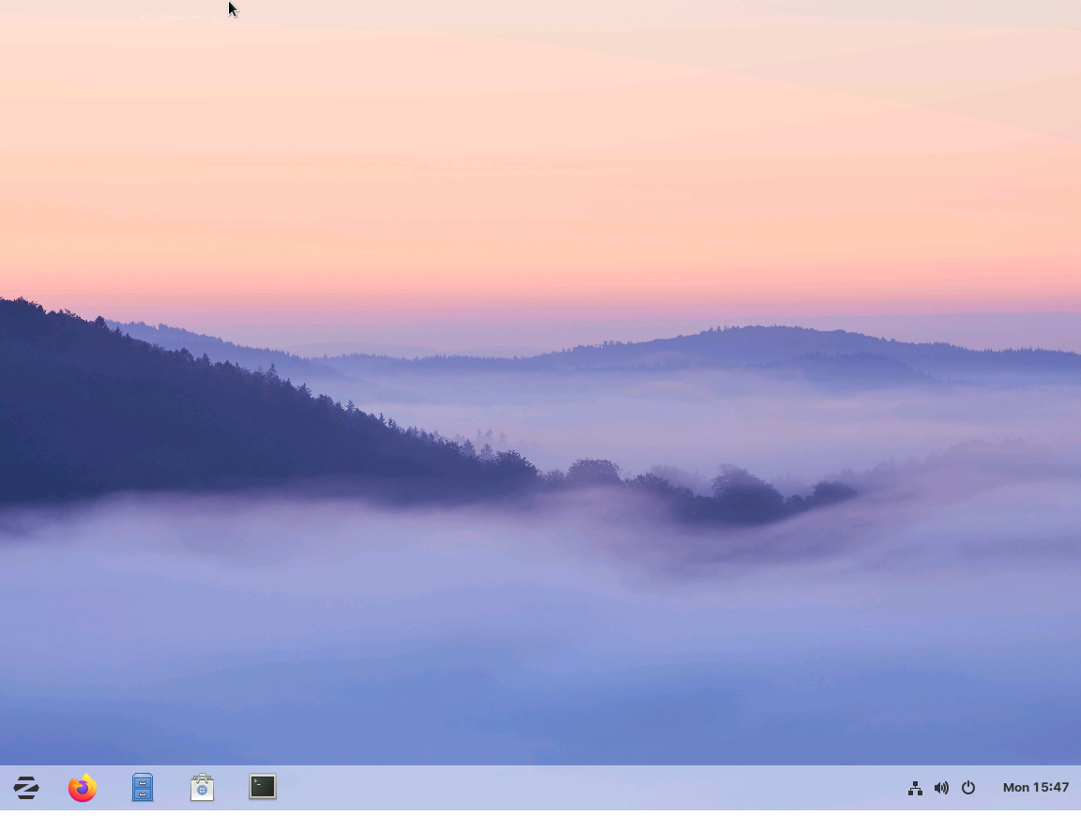
Task: Open the Mon 15:47 clock calendar
Action: coord(1036,788)
